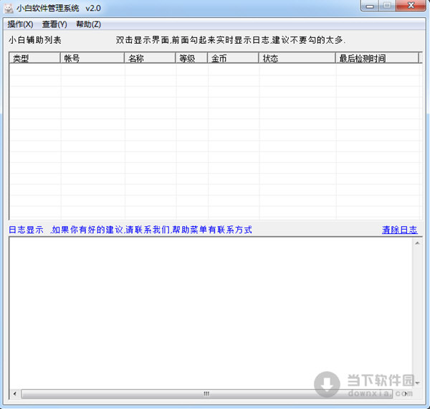
Task: Sort by the 状态 column header
Action: [x=297, y=58]
